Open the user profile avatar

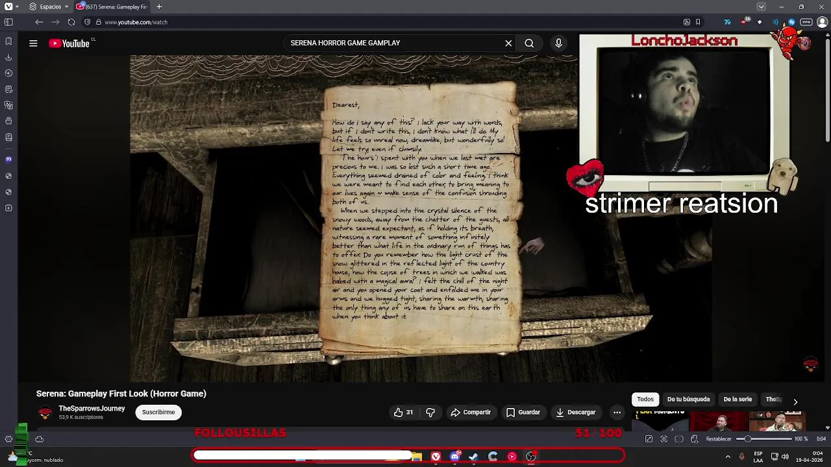tap(823, 22)
